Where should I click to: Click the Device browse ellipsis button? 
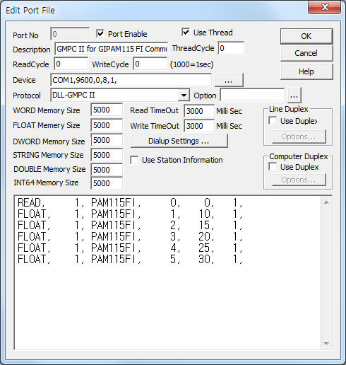tap(229, 80)
